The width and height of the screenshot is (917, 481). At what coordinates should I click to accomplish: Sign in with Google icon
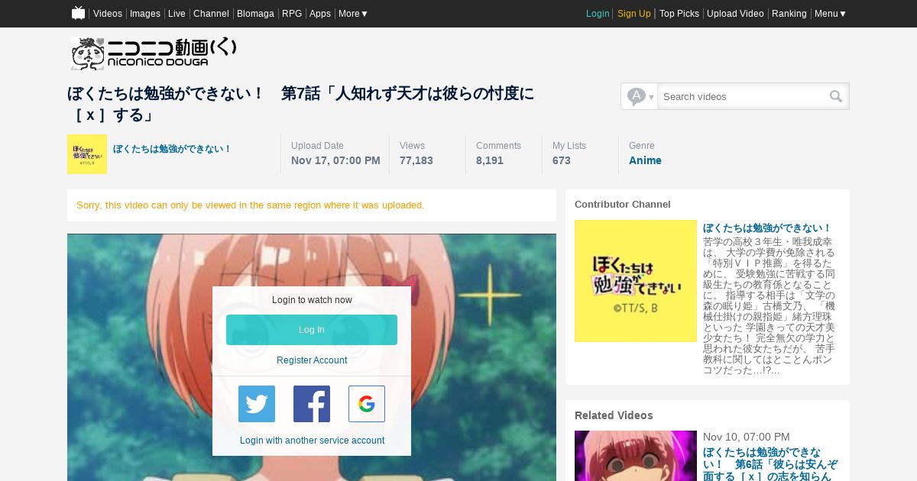click(x=367, y=404)
